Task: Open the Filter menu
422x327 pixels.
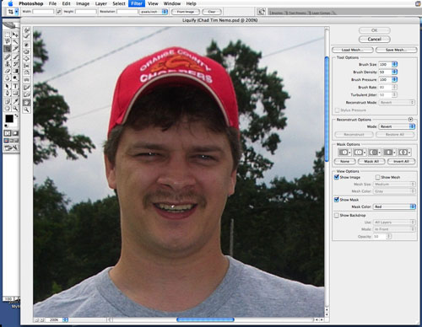Action: click(137, 3)
